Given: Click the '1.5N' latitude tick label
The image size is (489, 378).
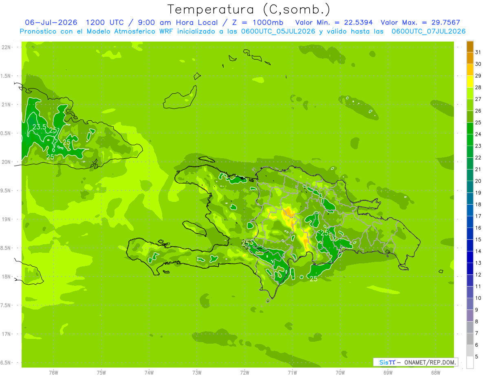Looking at the screenshot, I should pyautogui.click(x=6, y=76).
